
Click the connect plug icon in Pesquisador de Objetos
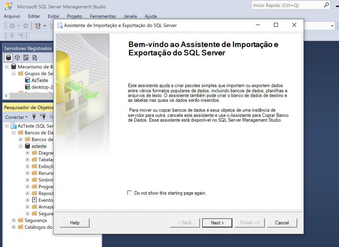point(33,117)
